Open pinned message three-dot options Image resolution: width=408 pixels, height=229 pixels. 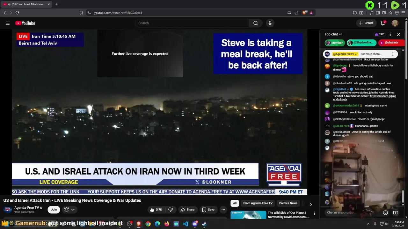coord(393,54)
